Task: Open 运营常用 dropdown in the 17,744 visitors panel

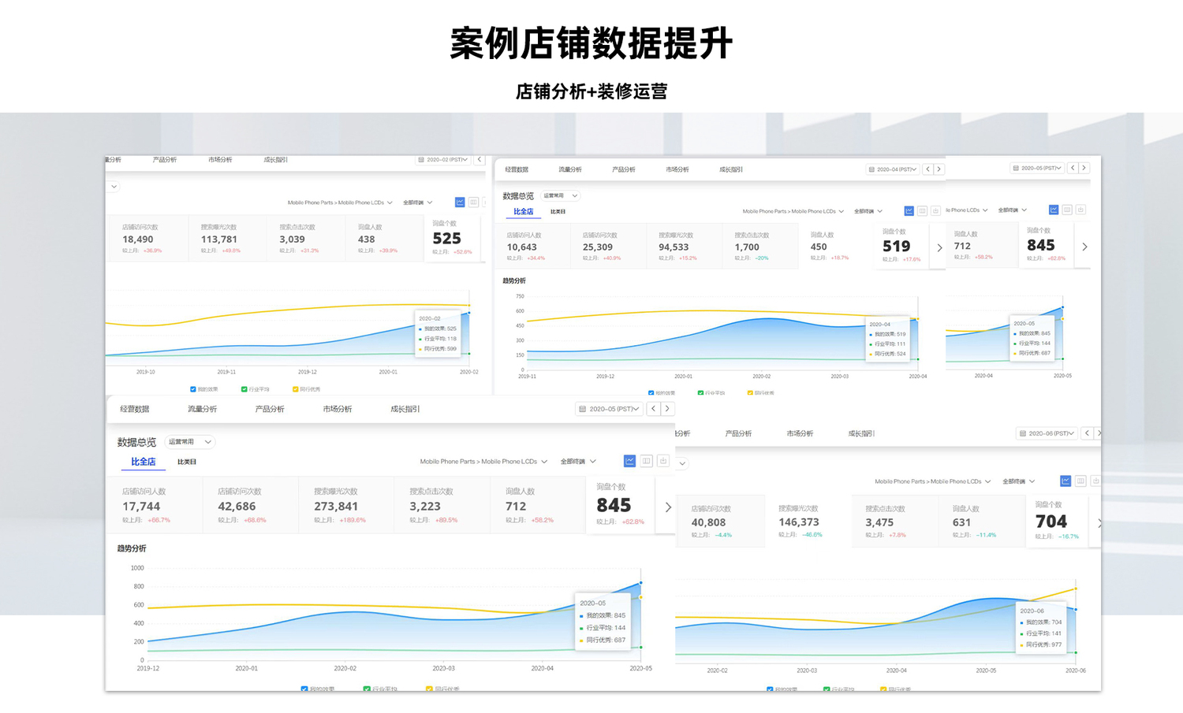Action: (189, 442)
